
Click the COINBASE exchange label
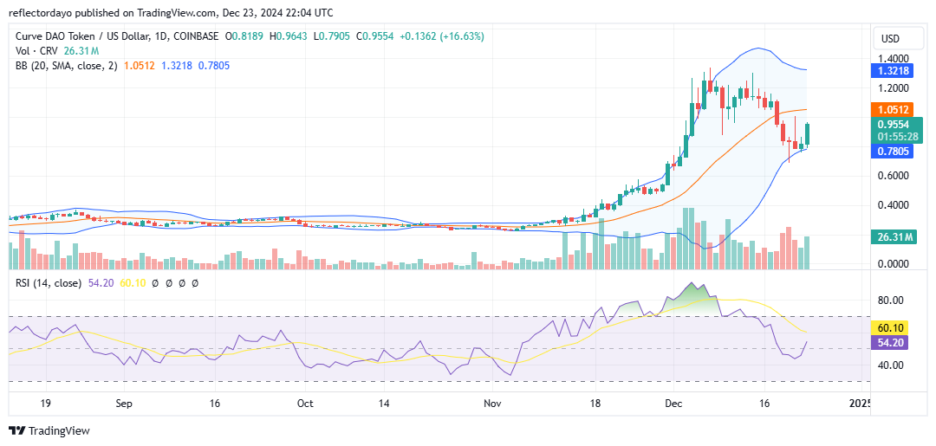195,36
